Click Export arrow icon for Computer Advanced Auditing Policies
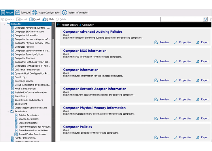This screenshot has width=212, height=151. click(198, 42)
